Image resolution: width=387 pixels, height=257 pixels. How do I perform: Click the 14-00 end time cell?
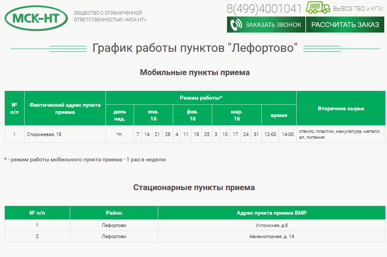pyautogui.click(x=288, y=134)
